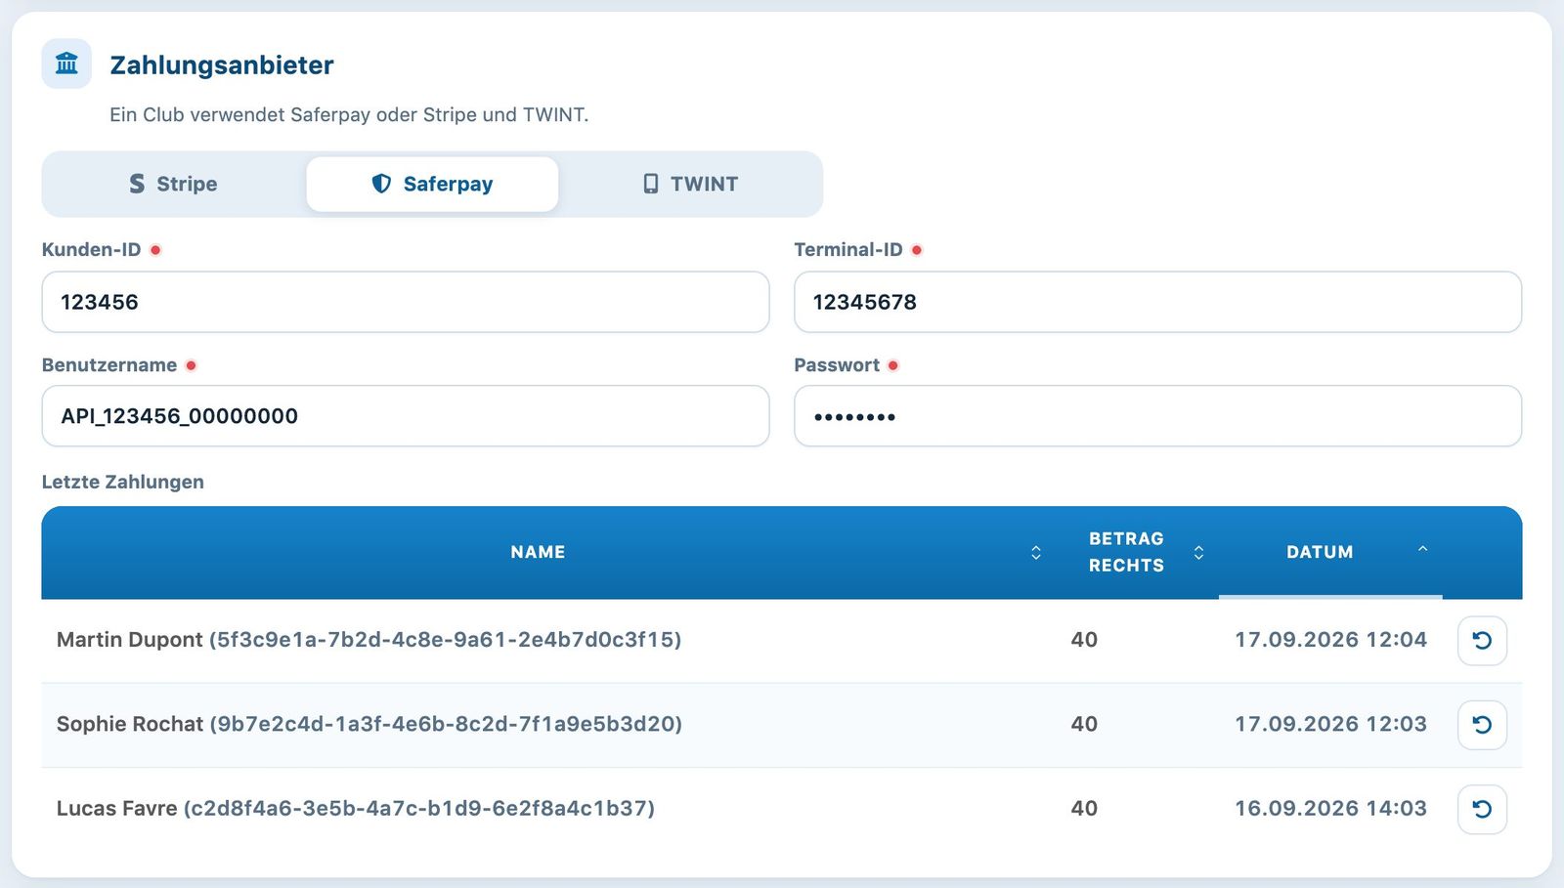The image size is (1564, 888).
Task: Click into the Terminal-ID field
Action: pos(1157,302)
